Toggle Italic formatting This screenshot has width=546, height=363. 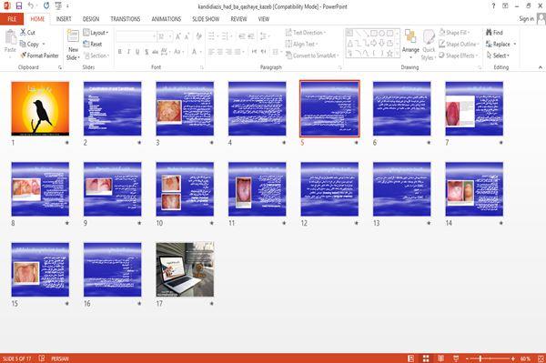128,52
